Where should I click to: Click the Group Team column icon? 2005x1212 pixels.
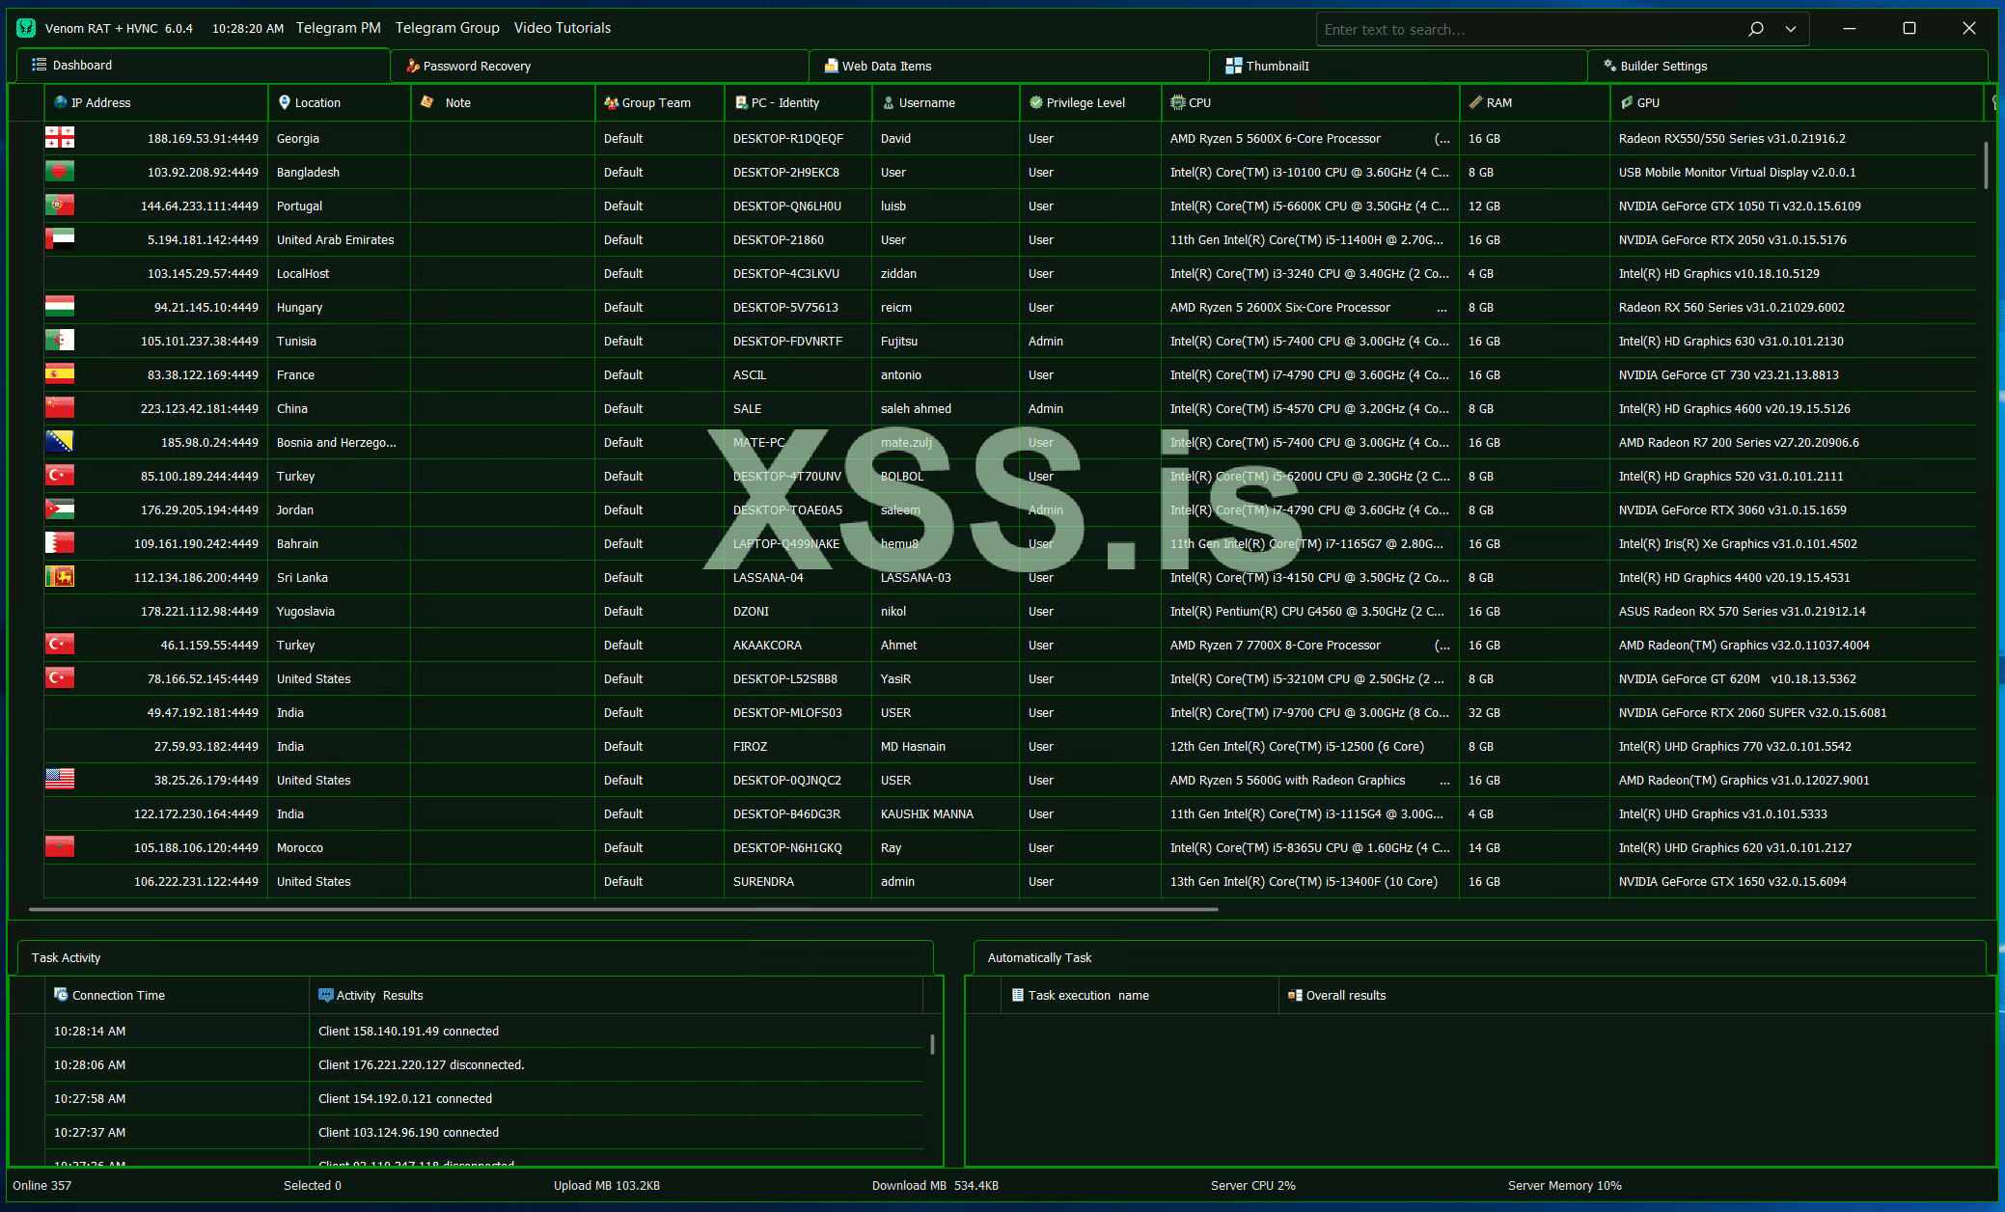coord(611,102)
